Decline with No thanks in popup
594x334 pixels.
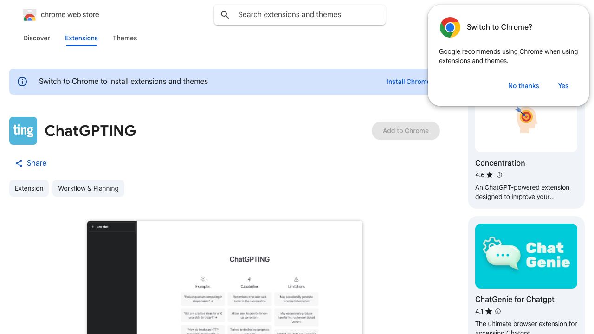[523, 86]
